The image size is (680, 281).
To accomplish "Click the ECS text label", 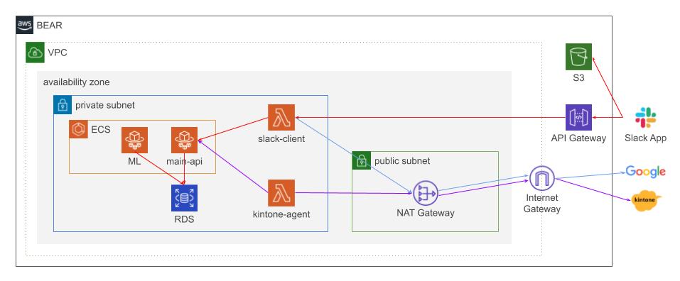I will coord(100,129).
